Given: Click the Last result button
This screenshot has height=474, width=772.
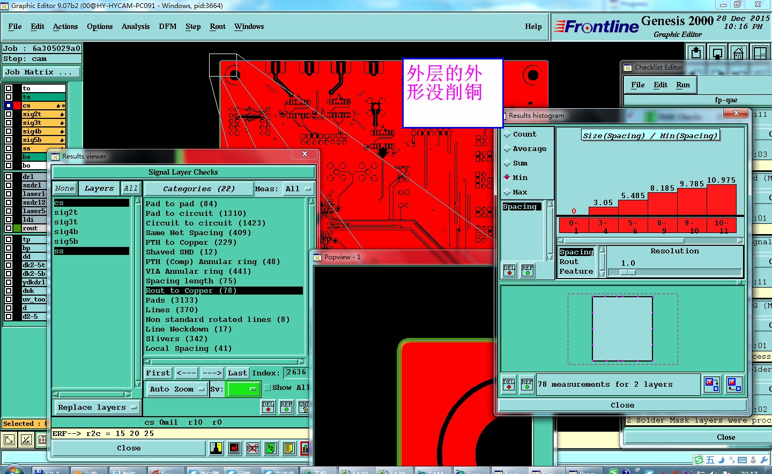Looking at the screenshot, I should [237, 373].
